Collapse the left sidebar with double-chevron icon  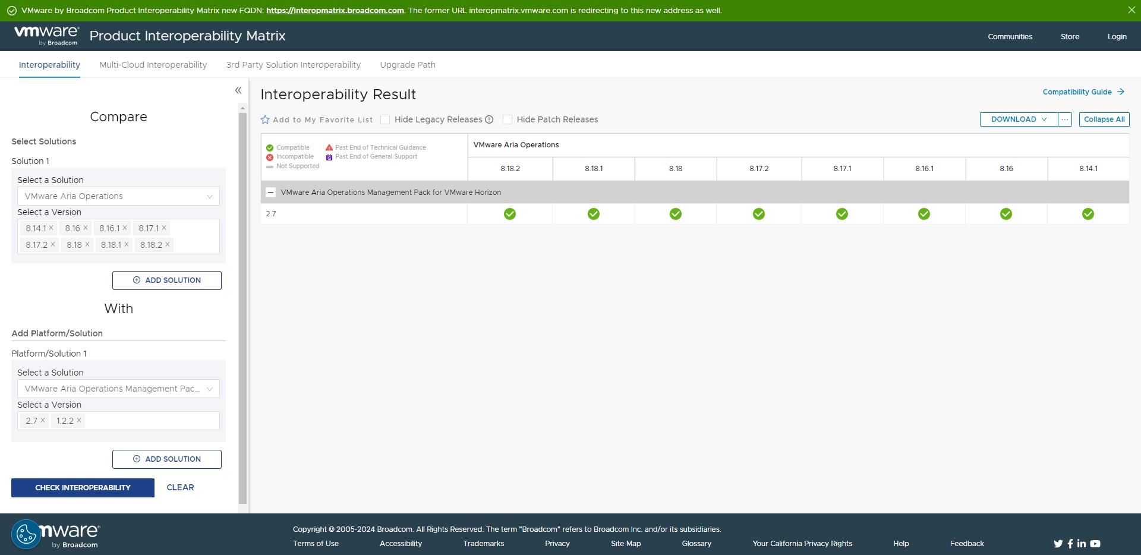(238, 90)
